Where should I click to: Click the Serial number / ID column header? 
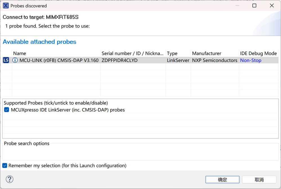click(x=132, y=53)
